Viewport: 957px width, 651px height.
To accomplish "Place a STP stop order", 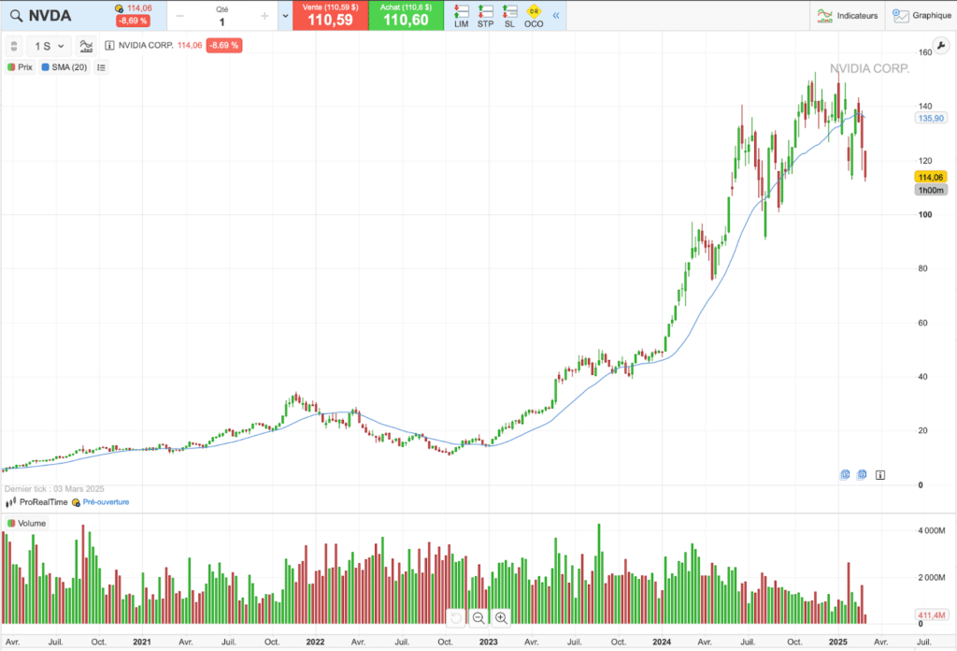I will point(485,16).
